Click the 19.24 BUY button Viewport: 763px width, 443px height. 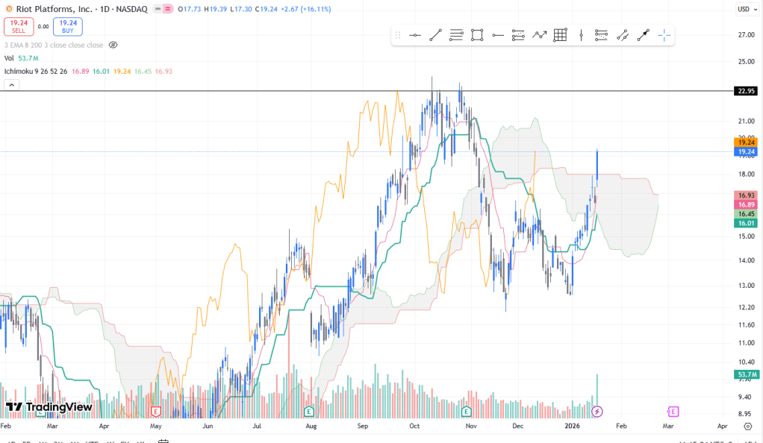coord(68,27)
